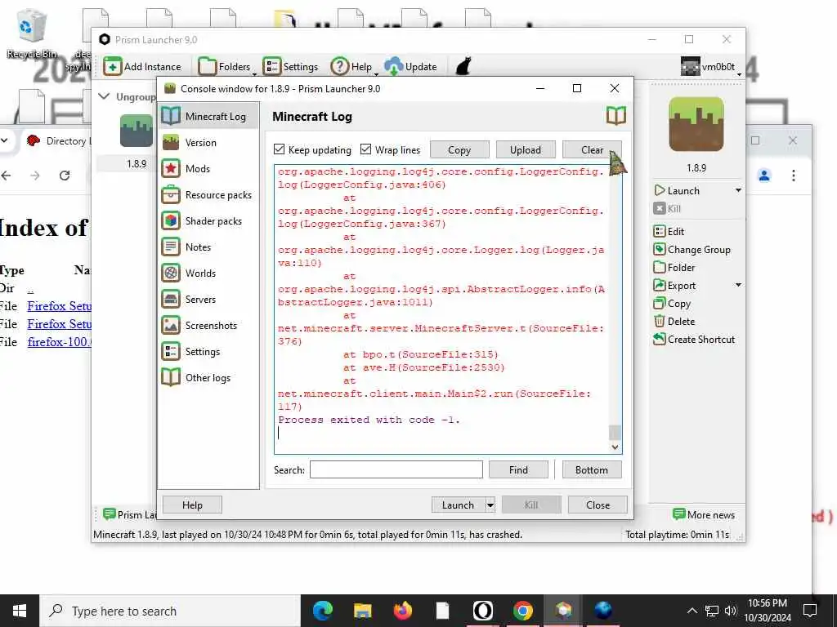Open dropdown arrow next to right-panel Launch

pos(738,190)
